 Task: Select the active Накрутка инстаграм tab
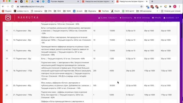tap(132, 1)
